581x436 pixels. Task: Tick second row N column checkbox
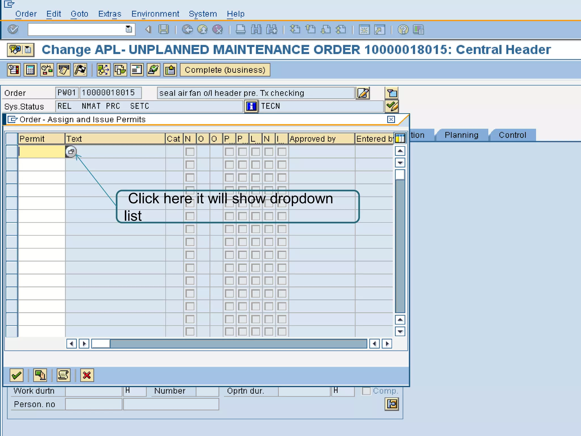pos(190,165)
